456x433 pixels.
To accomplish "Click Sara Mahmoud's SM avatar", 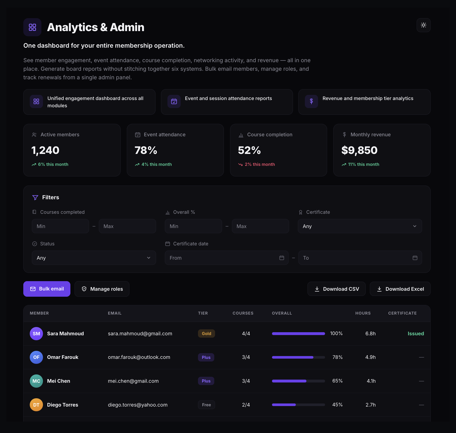I will pyautogui.click(x=36, y=333).
